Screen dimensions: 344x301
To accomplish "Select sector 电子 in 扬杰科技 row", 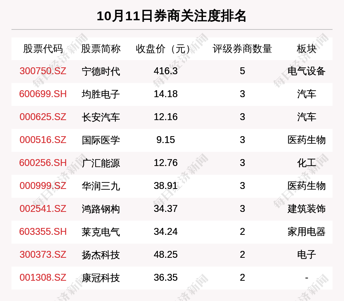I will [307, 255].
